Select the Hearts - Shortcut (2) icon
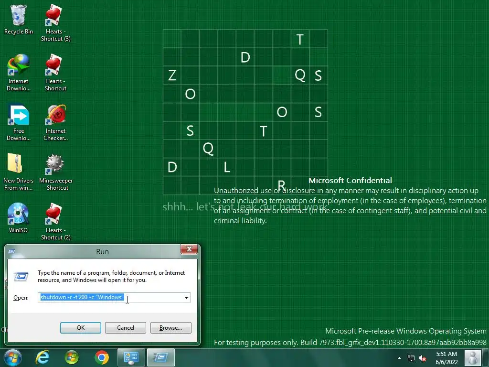The height and width of the screenshot is (367, 489). pyautogui.click(x=55, y=222)
